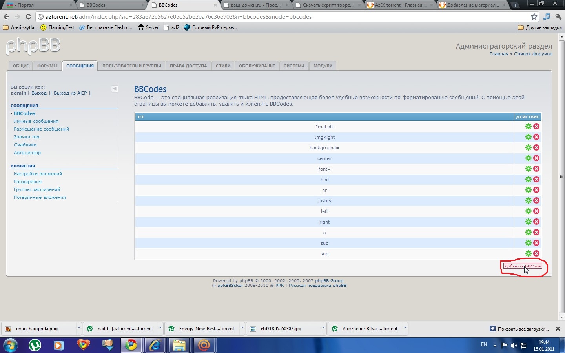Delete the justify BBCode
The width and height of the screenshot is (565, 353).
[536, 200]
